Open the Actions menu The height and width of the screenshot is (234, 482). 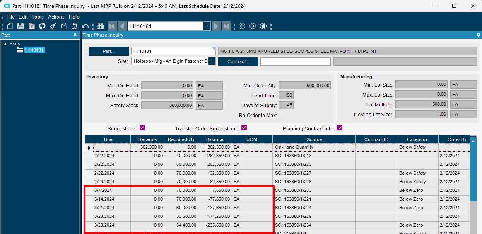coord(56,17)
